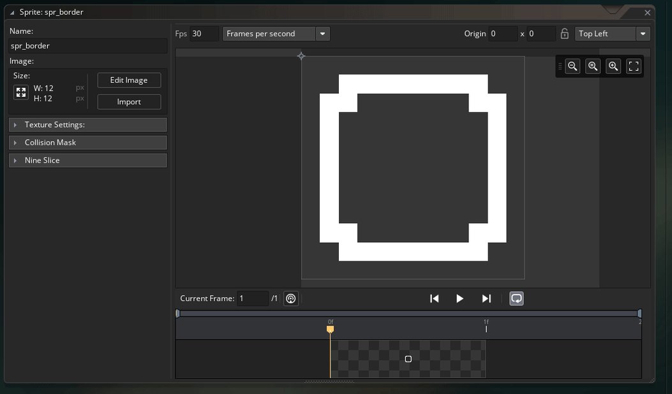Zoom in on the sprite preview
The image size is (672, 394).
[613, 66]
